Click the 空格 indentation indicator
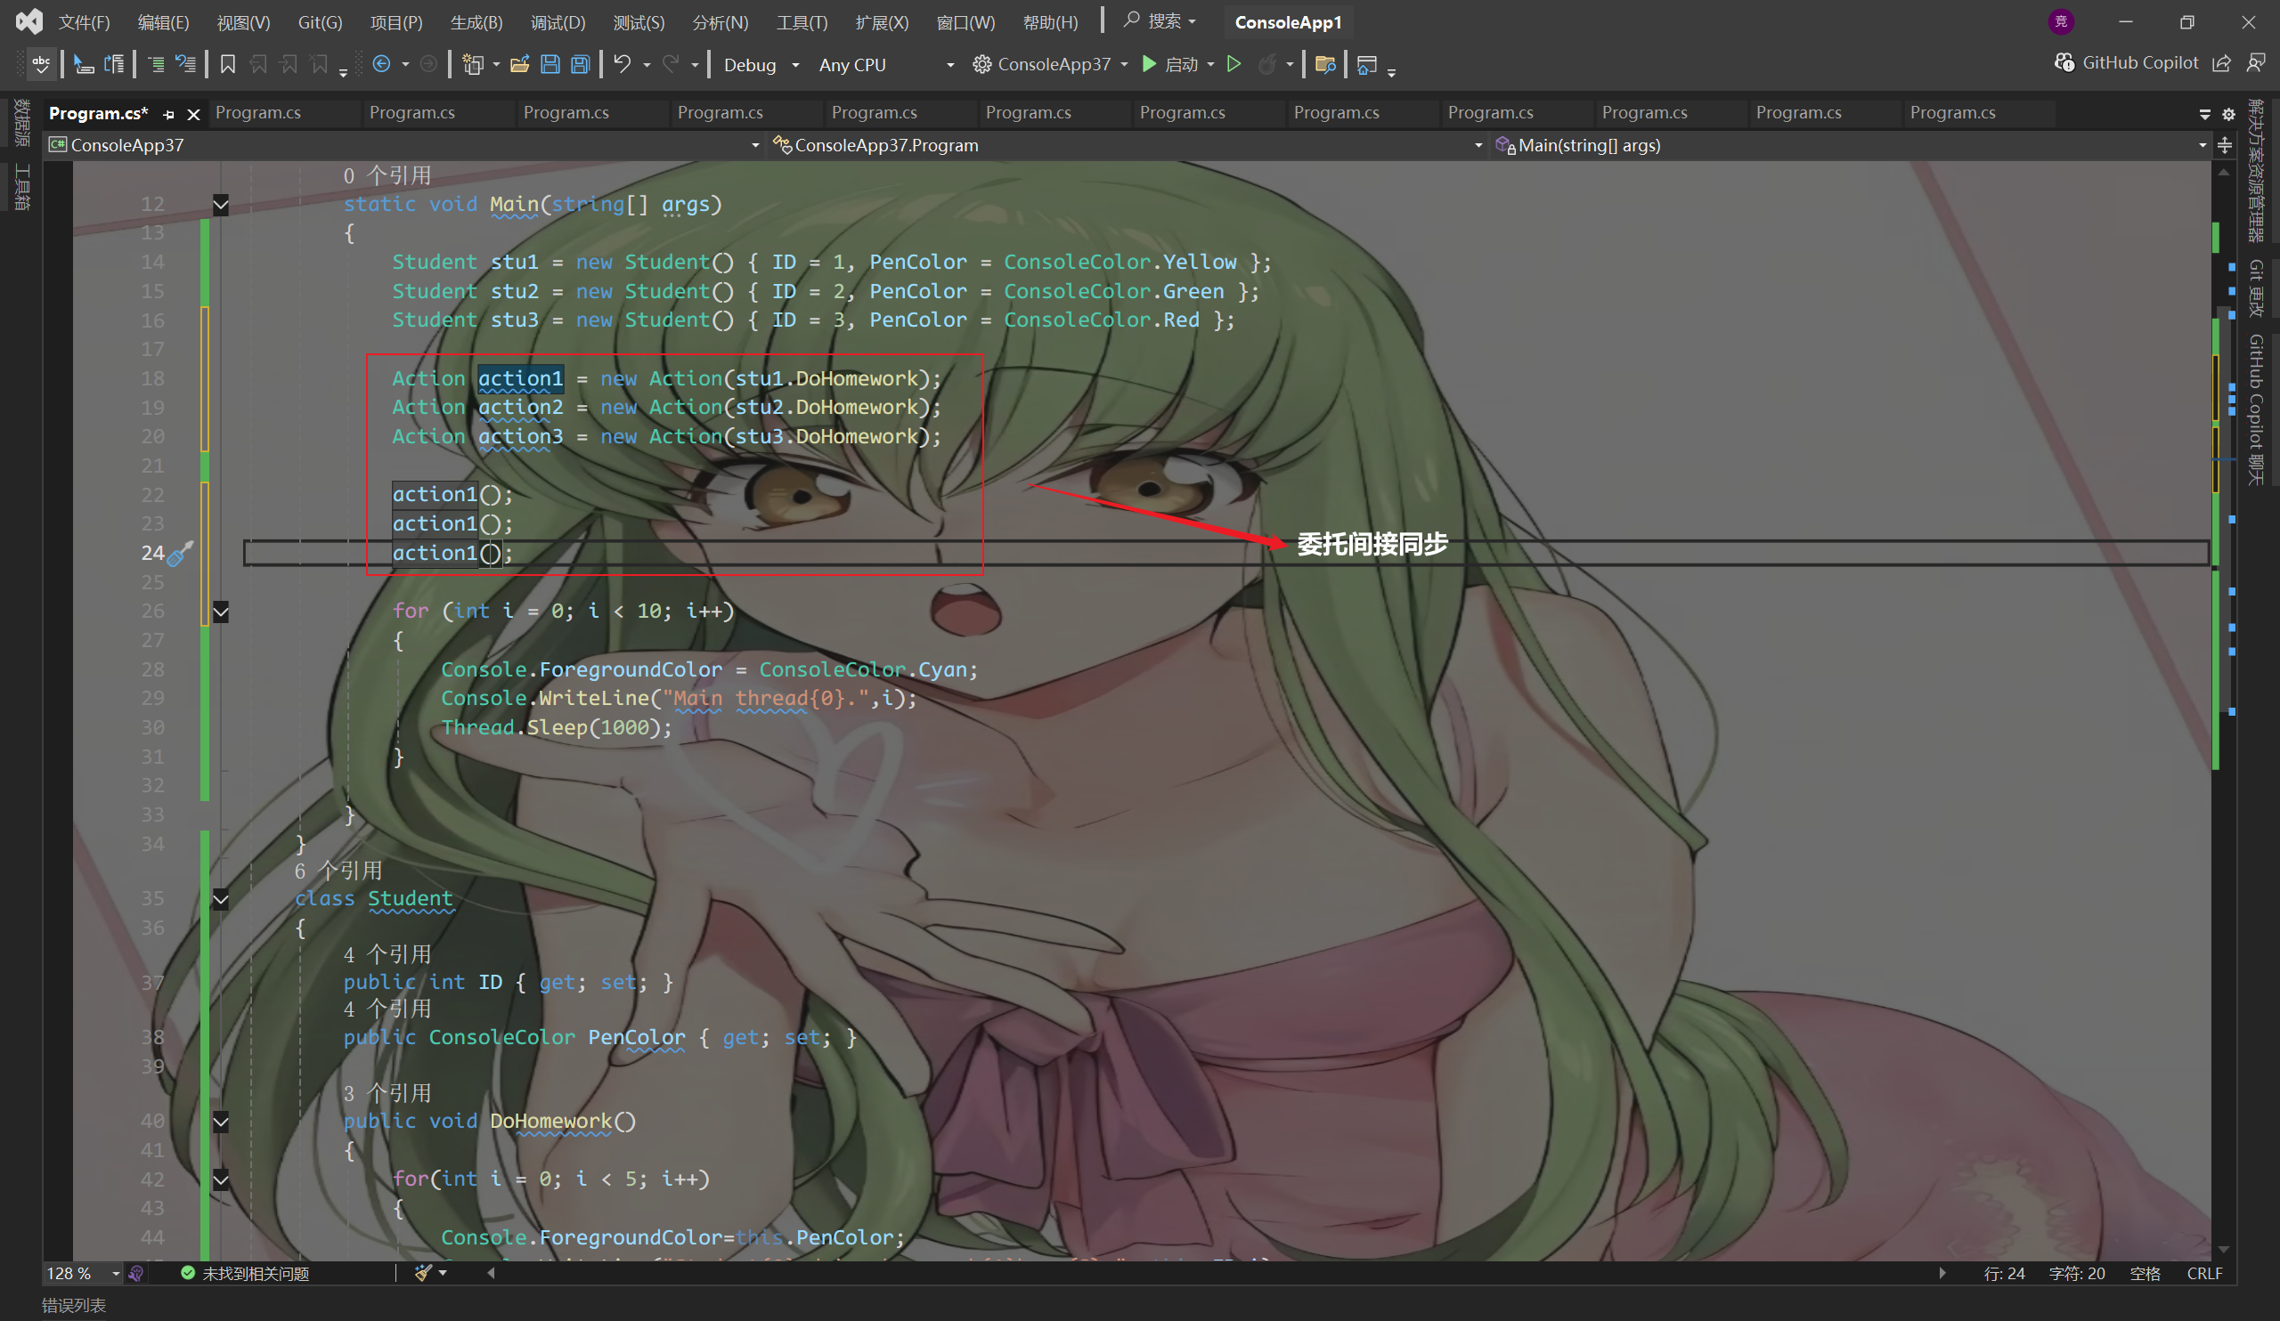The image size is (2280, 1321). click(2145, 1273)
